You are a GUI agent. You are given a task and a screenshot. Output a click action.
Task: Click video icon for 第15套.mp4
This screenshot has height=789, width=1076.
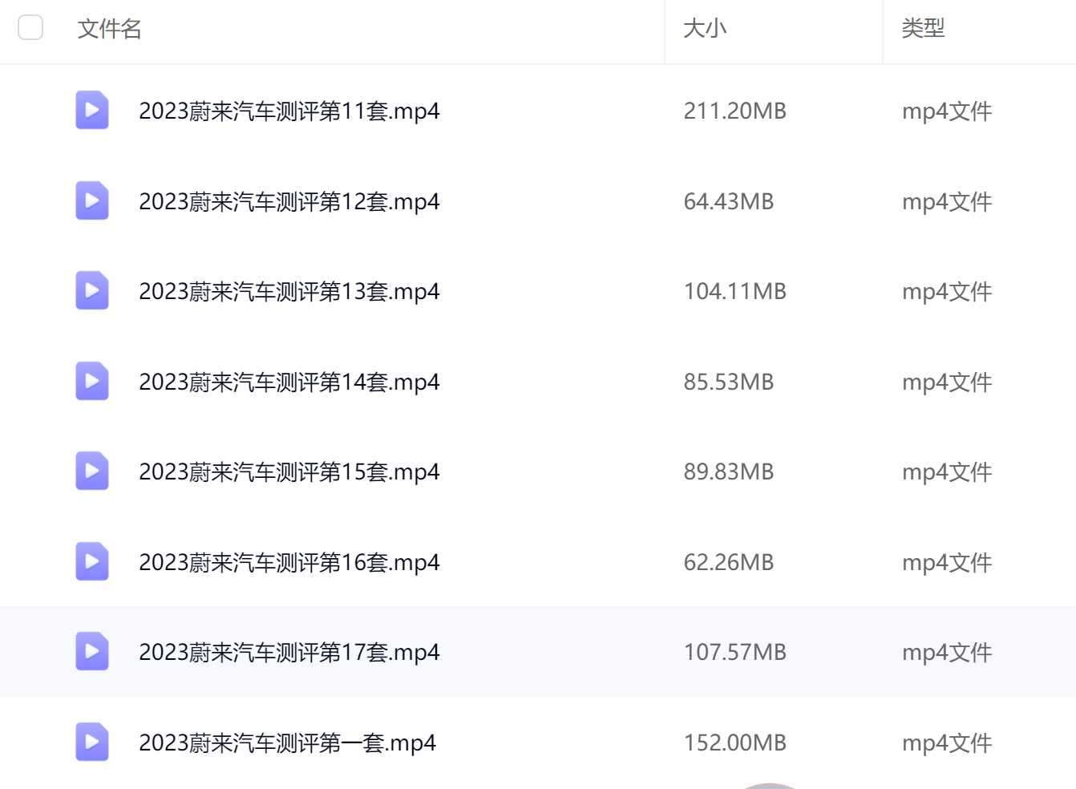point(92,471)
